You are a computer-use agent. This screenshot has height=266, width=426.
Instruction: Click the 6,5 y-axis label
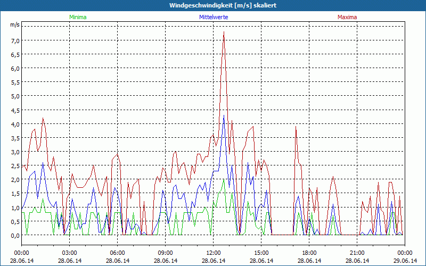(x=15, y=55)
